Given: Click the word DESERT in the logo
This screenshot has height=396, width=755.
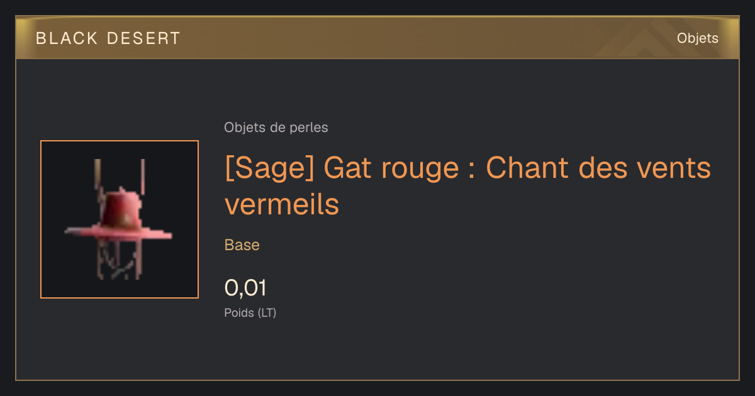Looking at the screenshot, I should [143, 38].
